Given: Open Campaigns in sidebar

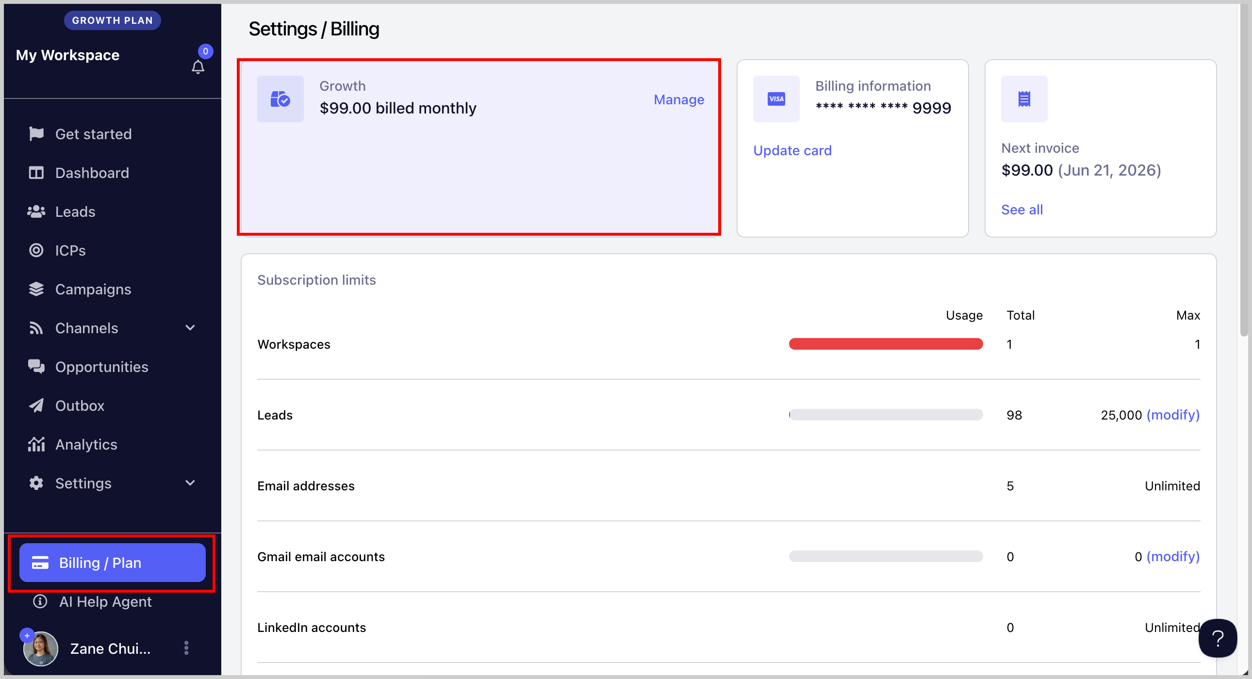Looking at the screenshot, I should click(x=93, y=290).
